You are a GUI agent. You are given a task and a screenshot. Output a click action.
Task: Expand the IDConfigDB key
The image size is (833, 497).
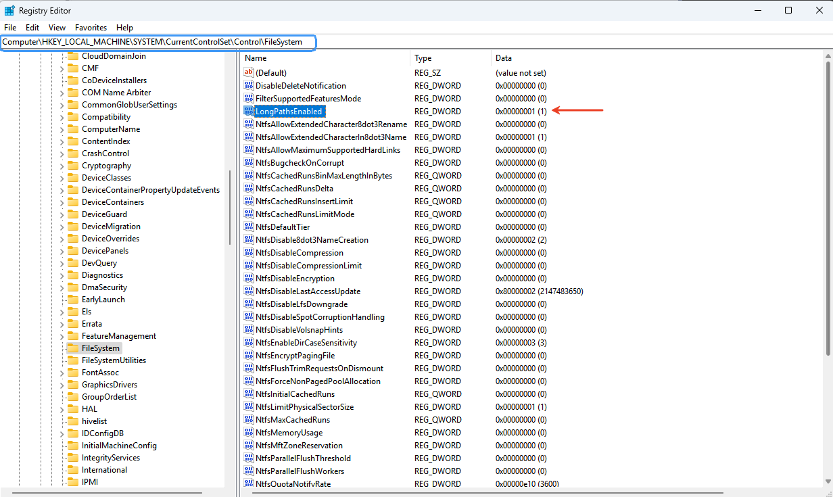[x=62, y=433]
